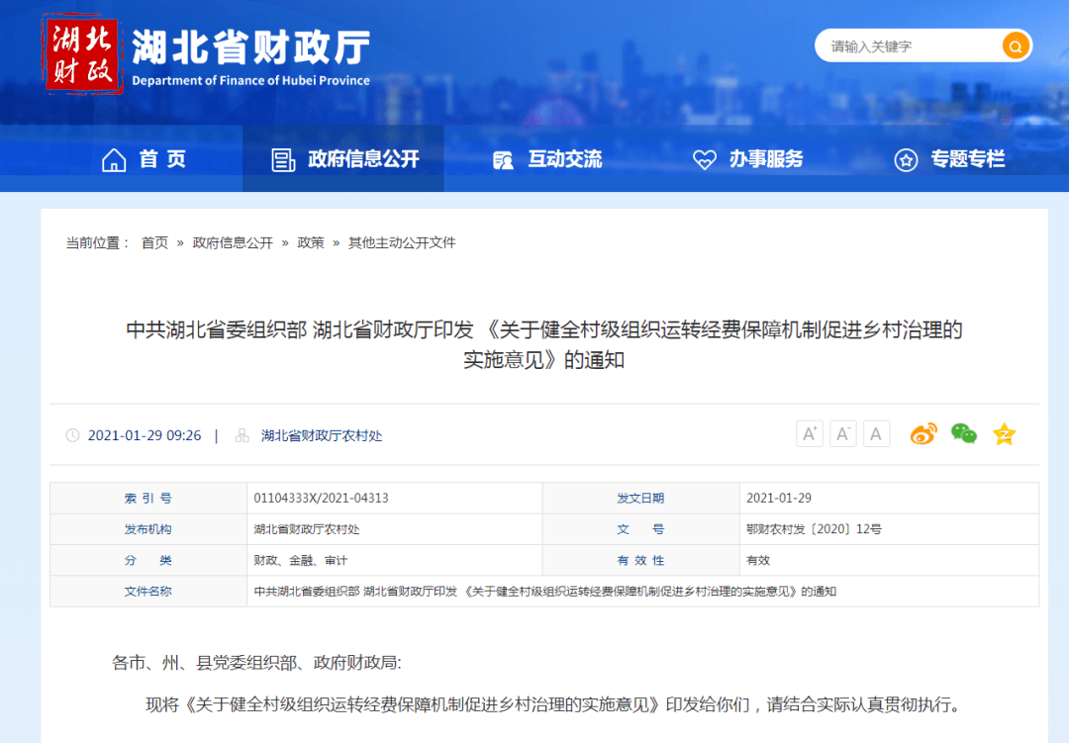
Task: Open the 办事服务 navigation menu item
Action: [748, 159]
